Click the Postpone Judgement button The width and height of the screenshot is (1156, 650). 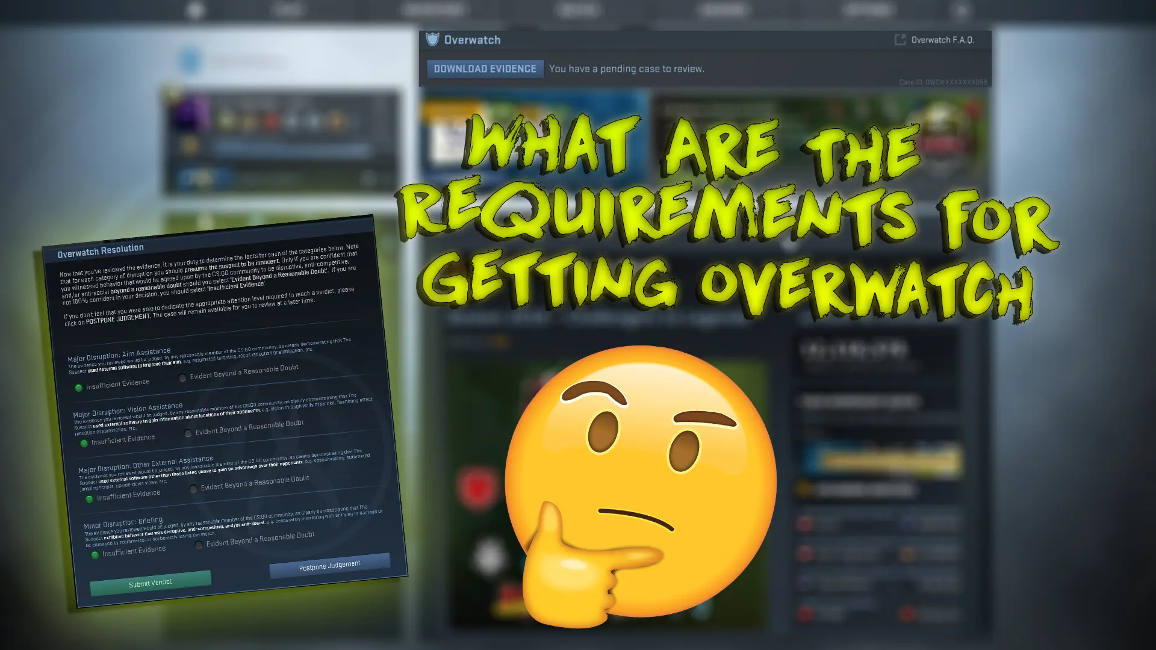tap(330, 566)
